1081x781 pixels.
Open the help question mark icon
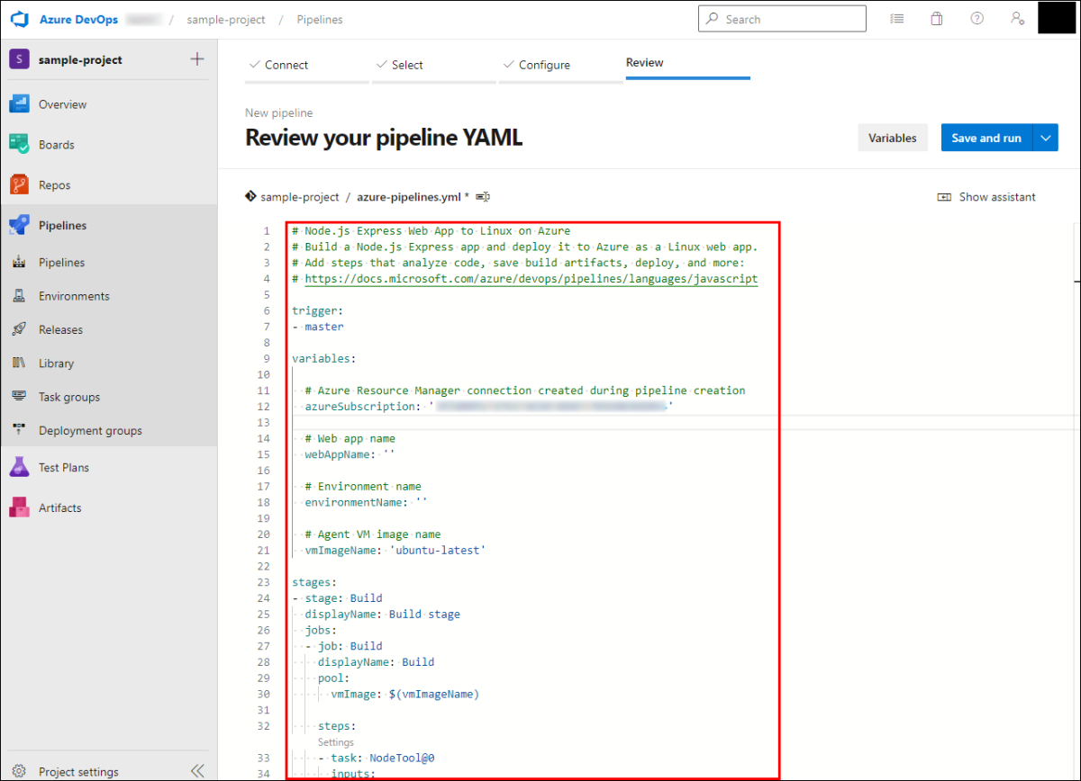click(x=977, y=19)
